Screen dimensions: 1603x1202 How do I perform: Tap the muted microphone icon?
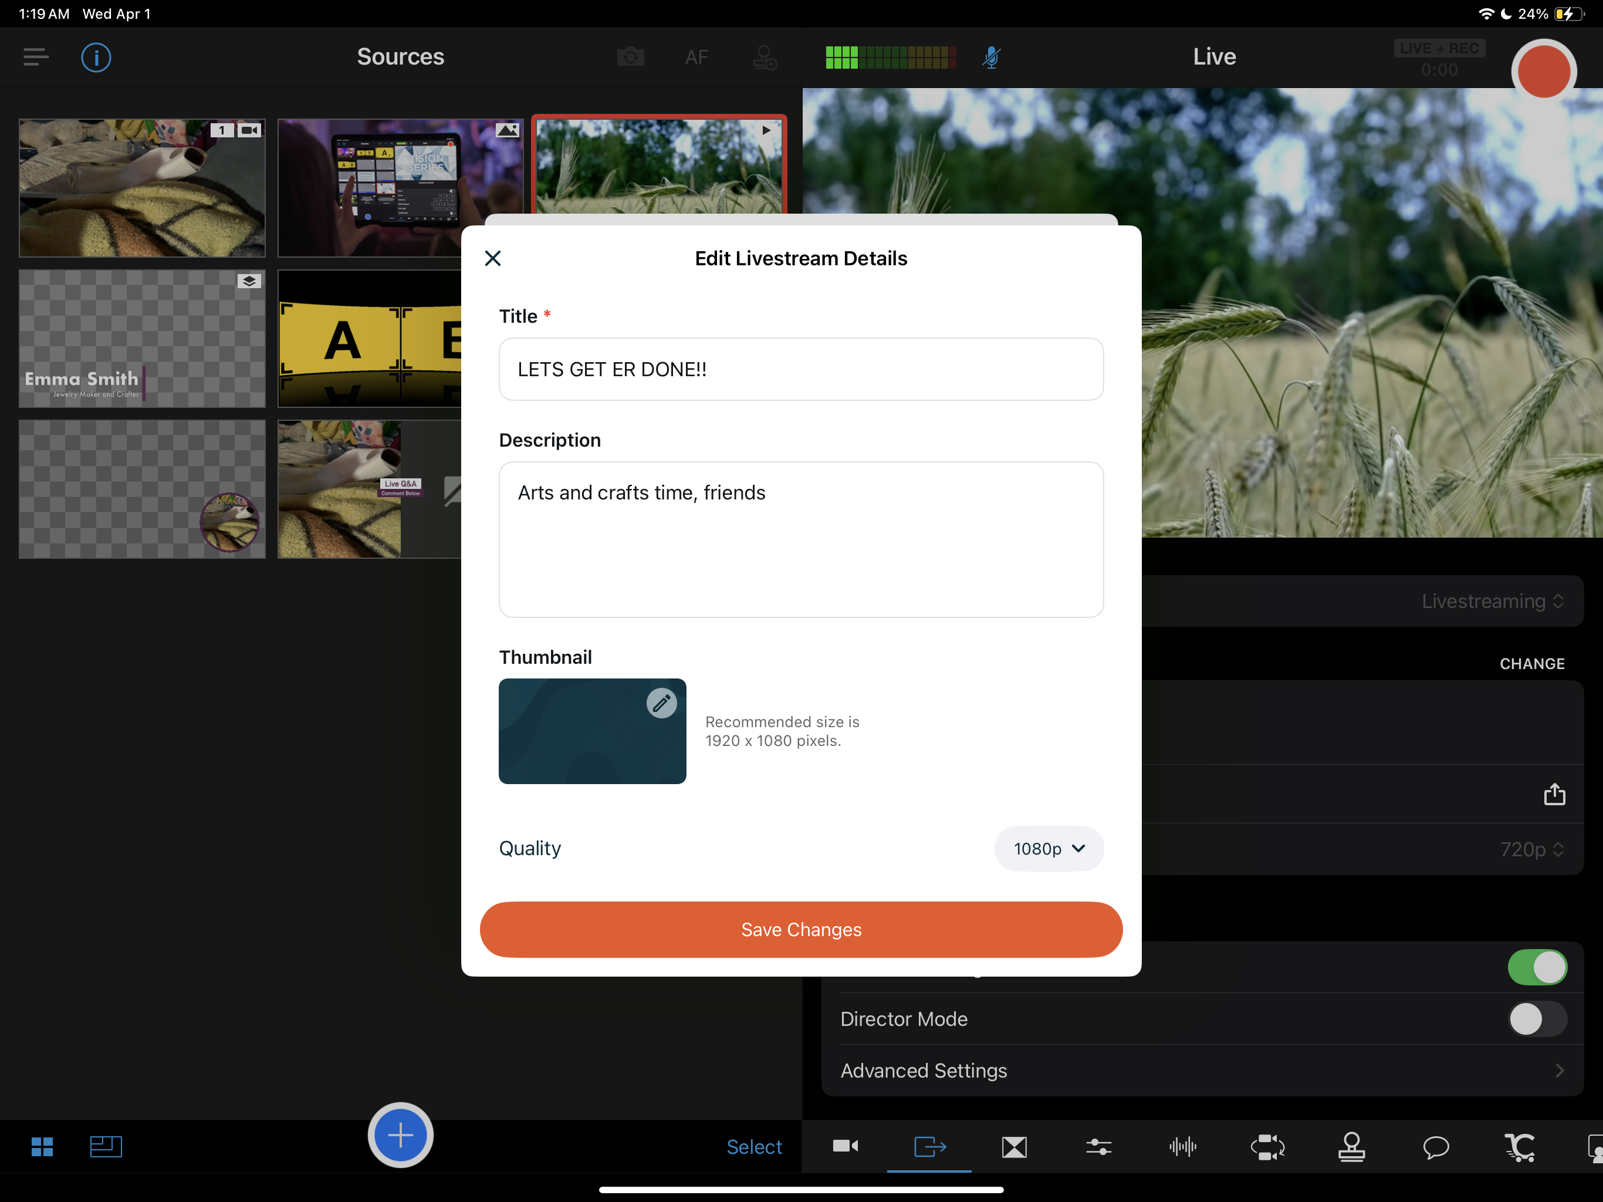[992, 58]
